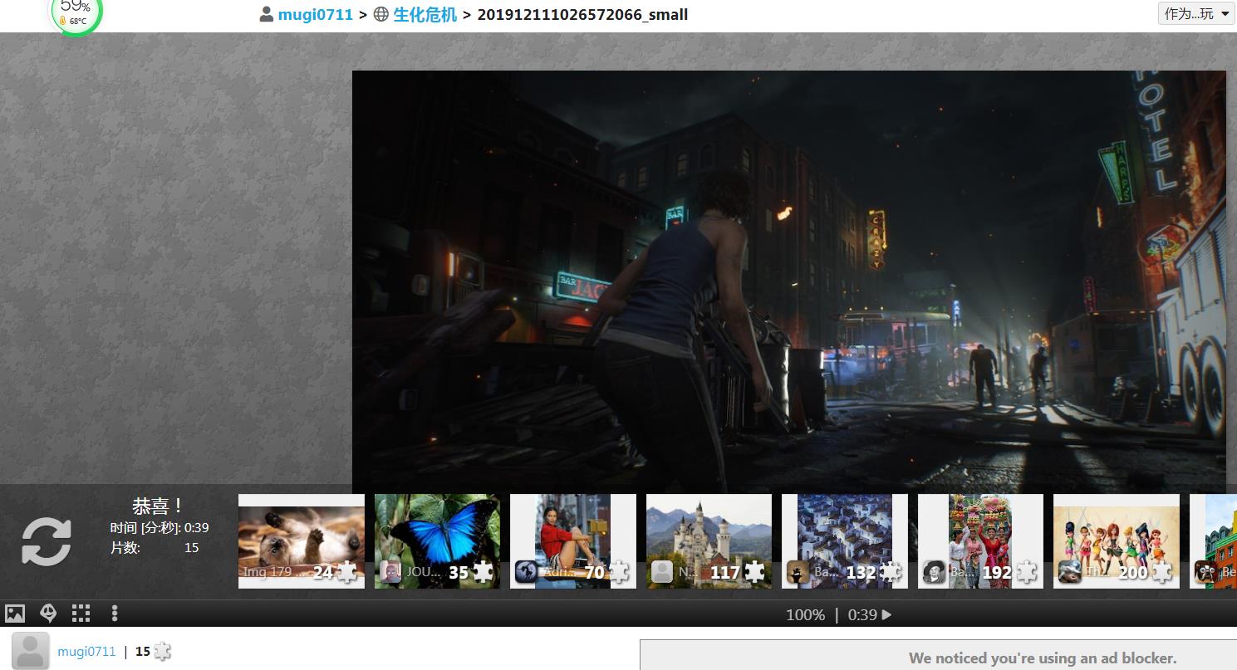Show the puzzle image preview icon

[x=15, y=614]
